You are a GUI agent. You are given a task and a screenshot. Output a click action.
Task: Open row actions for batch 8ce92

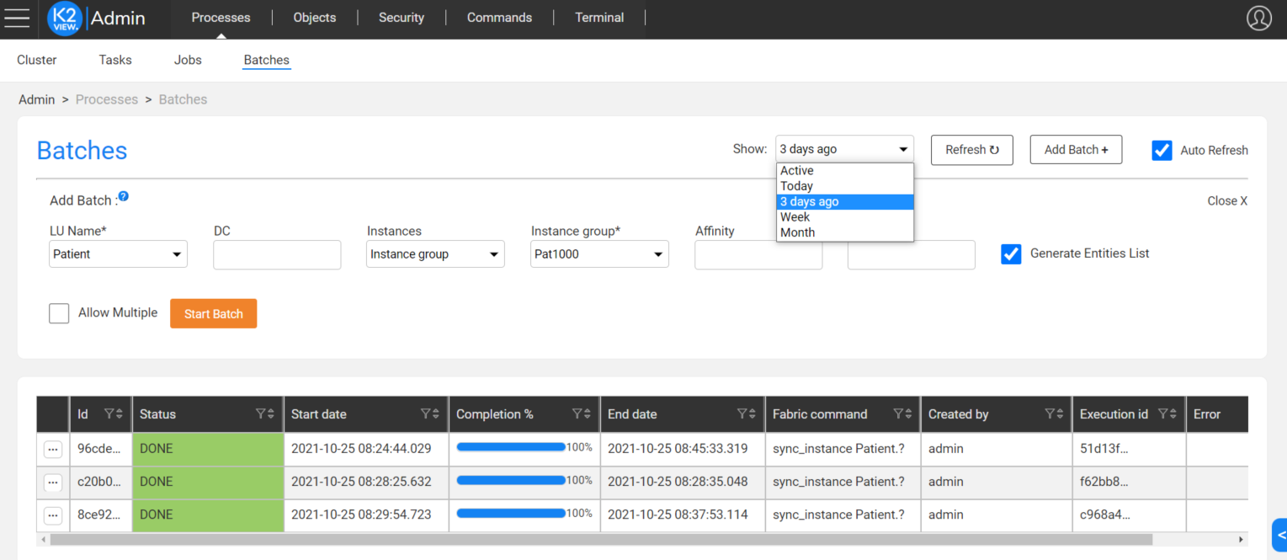[53, 515]
